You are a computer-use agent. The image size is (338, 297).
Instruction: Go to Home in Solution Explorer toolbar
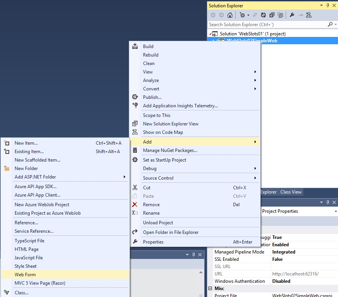pos(230,15)
